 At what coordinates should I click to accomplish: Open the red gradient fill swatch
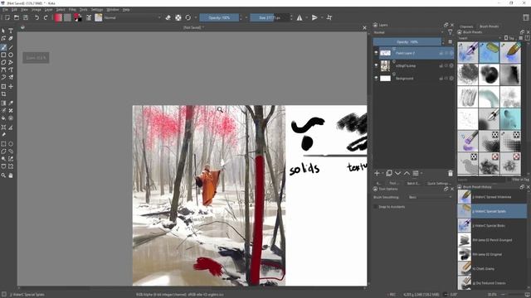[58, 17]
